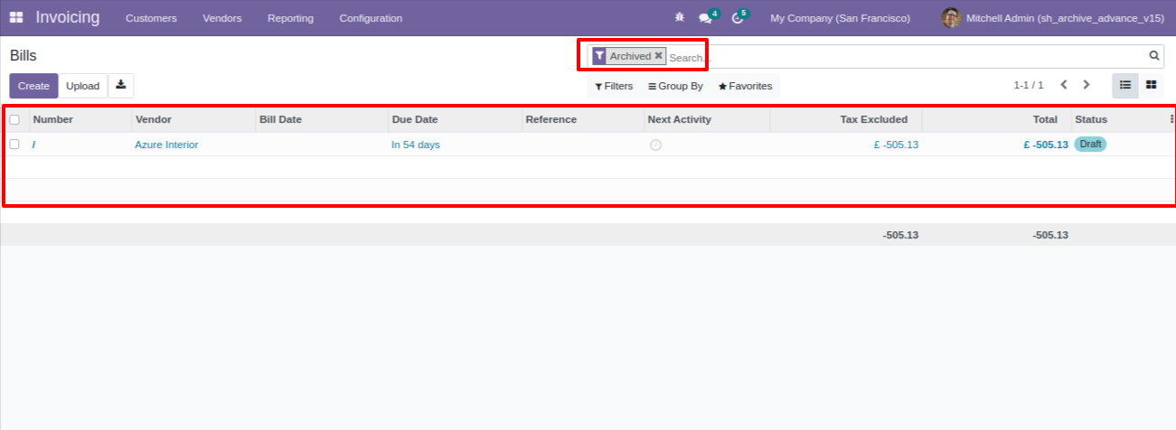
Task: Open the Vendors menu
Action: click(x=222, y=18)
